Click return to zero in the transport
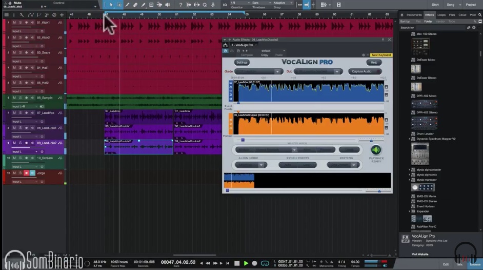This screenshot has width=483, height=270. click(x=228, y=263)
